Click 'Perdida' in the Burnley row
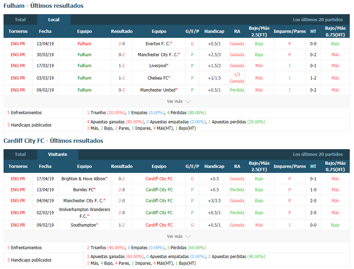This screenshot has width=354, height=269. pyautogui.click(x=237, y=190)
